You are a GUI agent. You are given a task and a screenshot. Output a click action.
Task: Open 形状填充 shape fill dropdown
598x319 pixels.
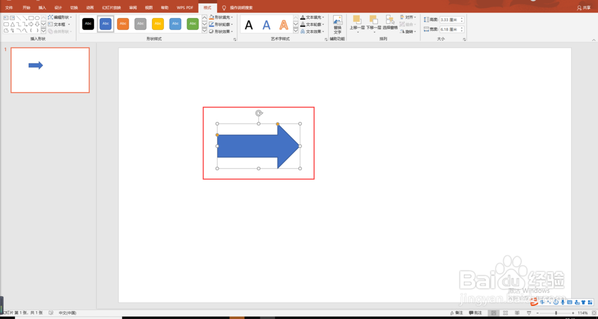click(x=221, y=17)
